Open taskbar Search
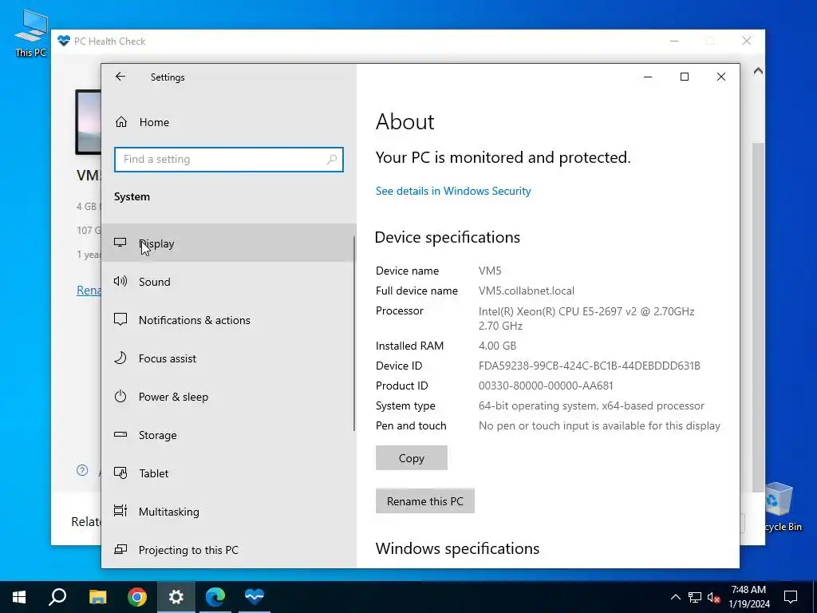The width and height of the screenshot is (817, 613). point(57,597)
